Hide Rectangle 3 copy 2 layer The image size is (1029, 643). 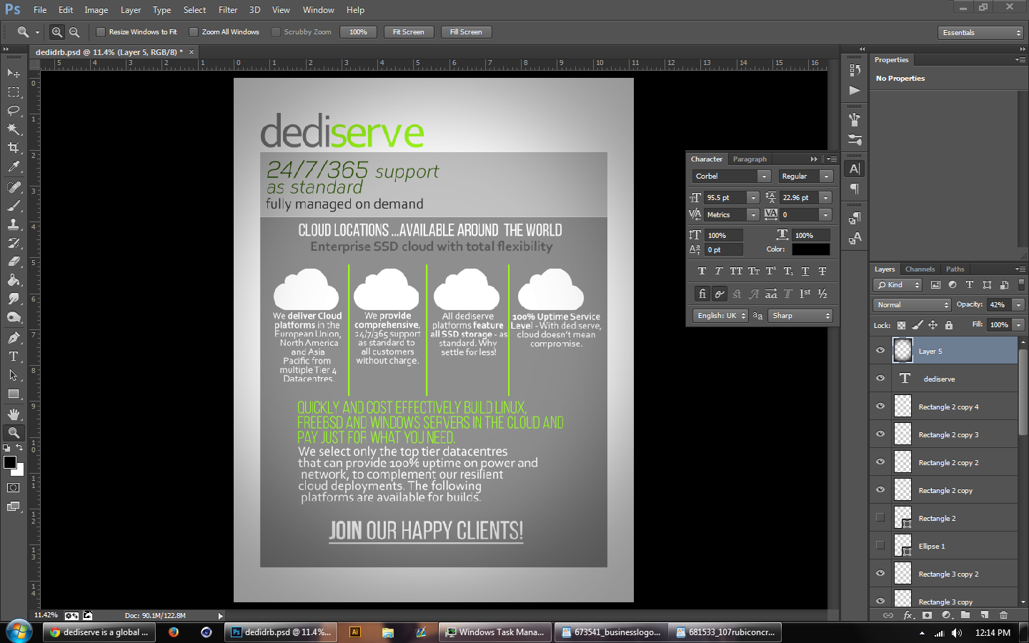[880, 574]
